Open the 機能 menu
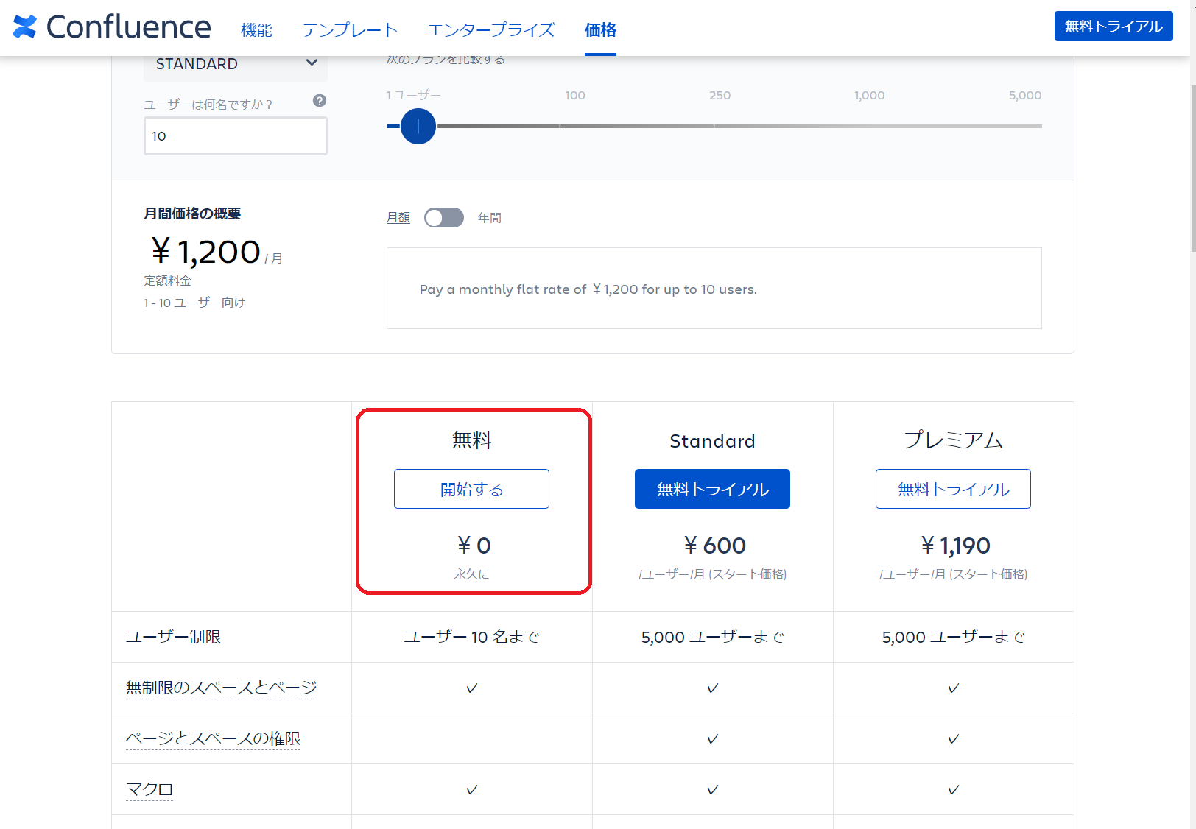Image resolution: width=1196 pixels, height=829 pixels. 256,30
